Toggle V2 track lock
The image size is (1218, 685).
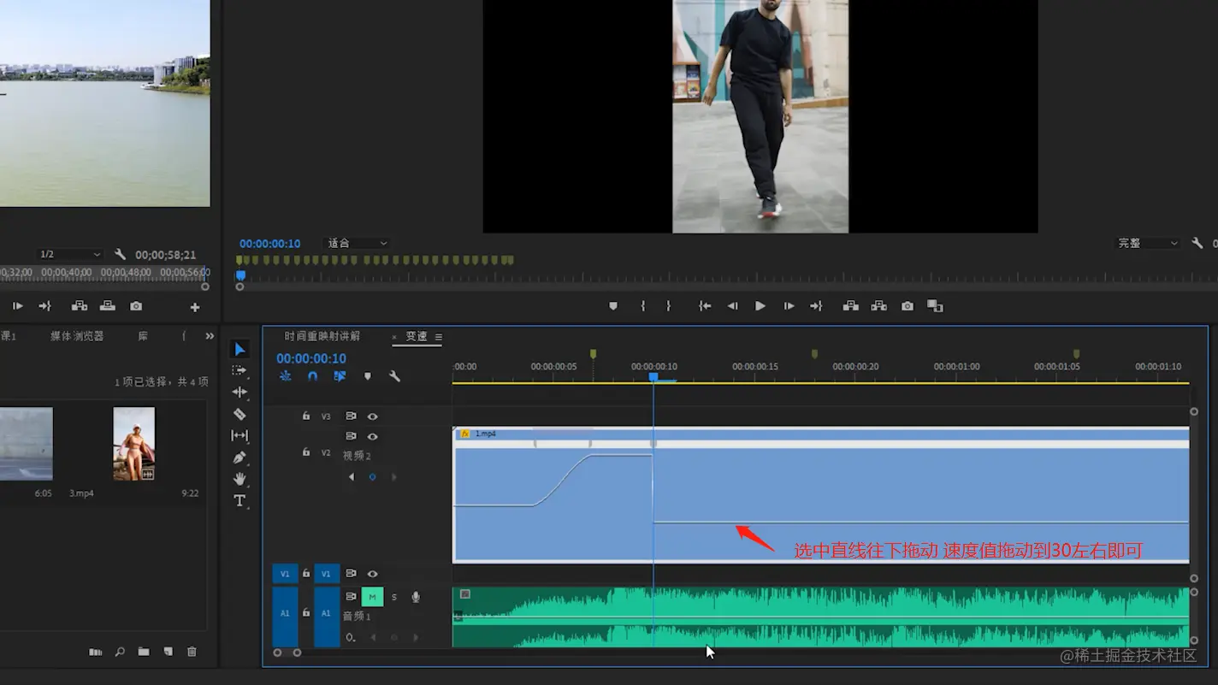click(306, 452)
